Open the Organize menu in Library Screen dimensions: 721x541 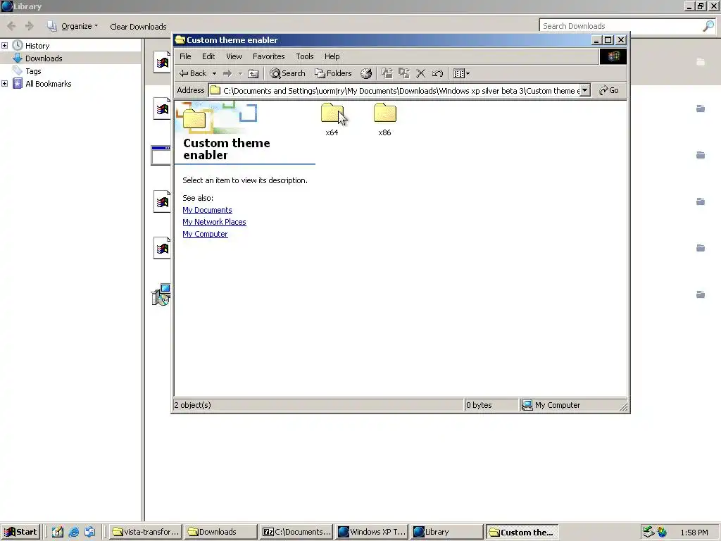pos(73,26)
